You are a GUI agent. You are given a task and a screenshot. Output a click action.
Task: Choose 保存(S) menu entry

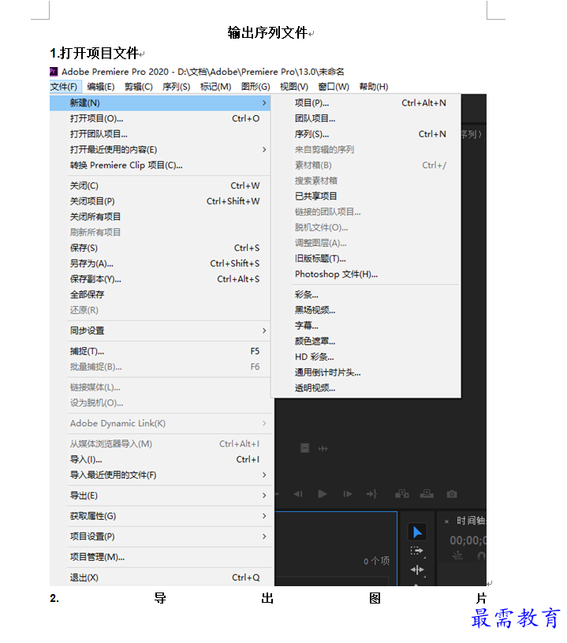(160, 248)
